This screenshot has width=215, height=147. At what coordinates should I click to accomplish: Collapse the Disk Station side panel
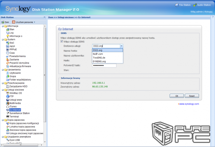[x=45, y=17]
